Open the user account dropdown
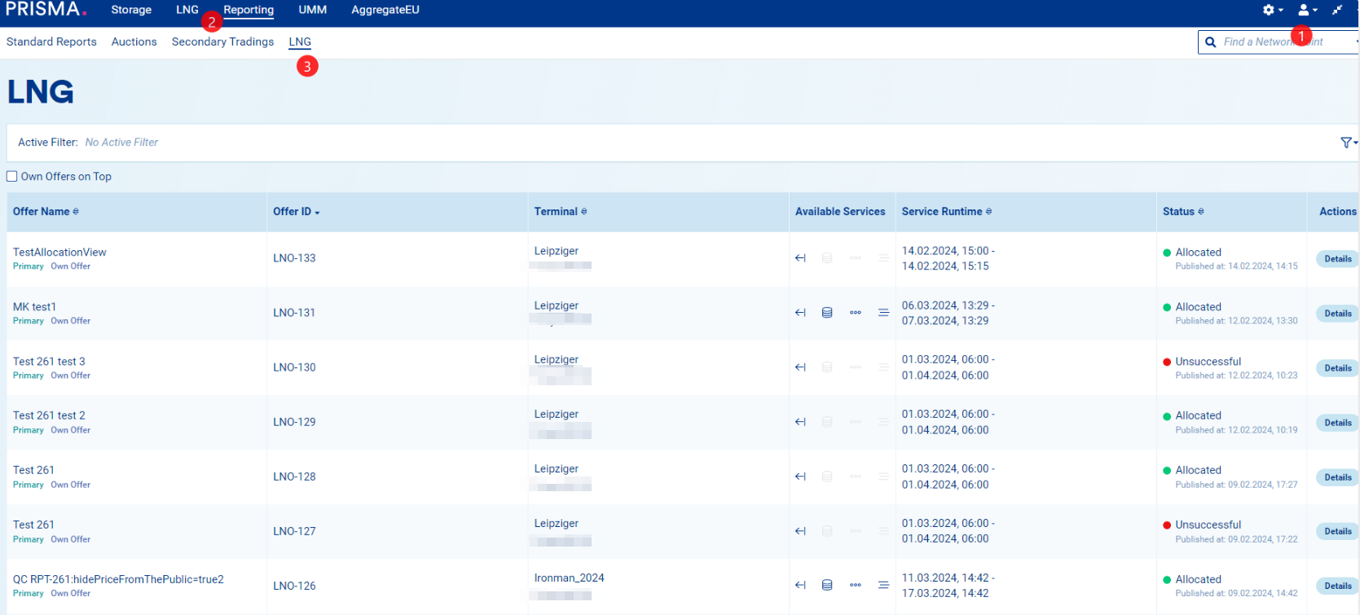The image size is (1360, 615). (x=1307, y=10)
